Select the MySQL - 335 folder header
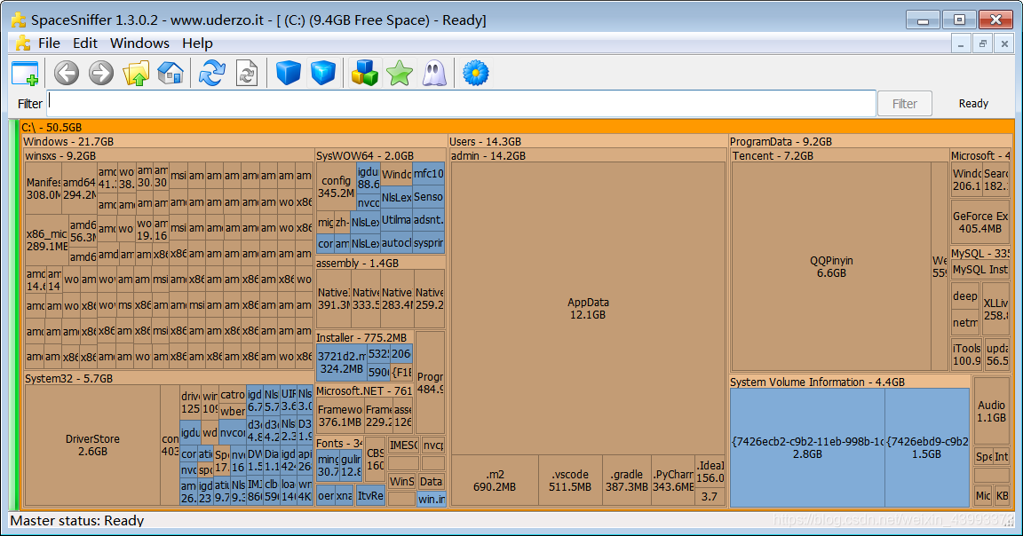Viewport: 1023px width, 536px height. click(x=980, y=254)
